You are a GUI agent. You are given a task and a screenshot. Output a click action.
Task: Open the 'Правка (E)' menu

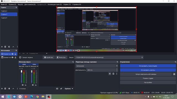12,4
